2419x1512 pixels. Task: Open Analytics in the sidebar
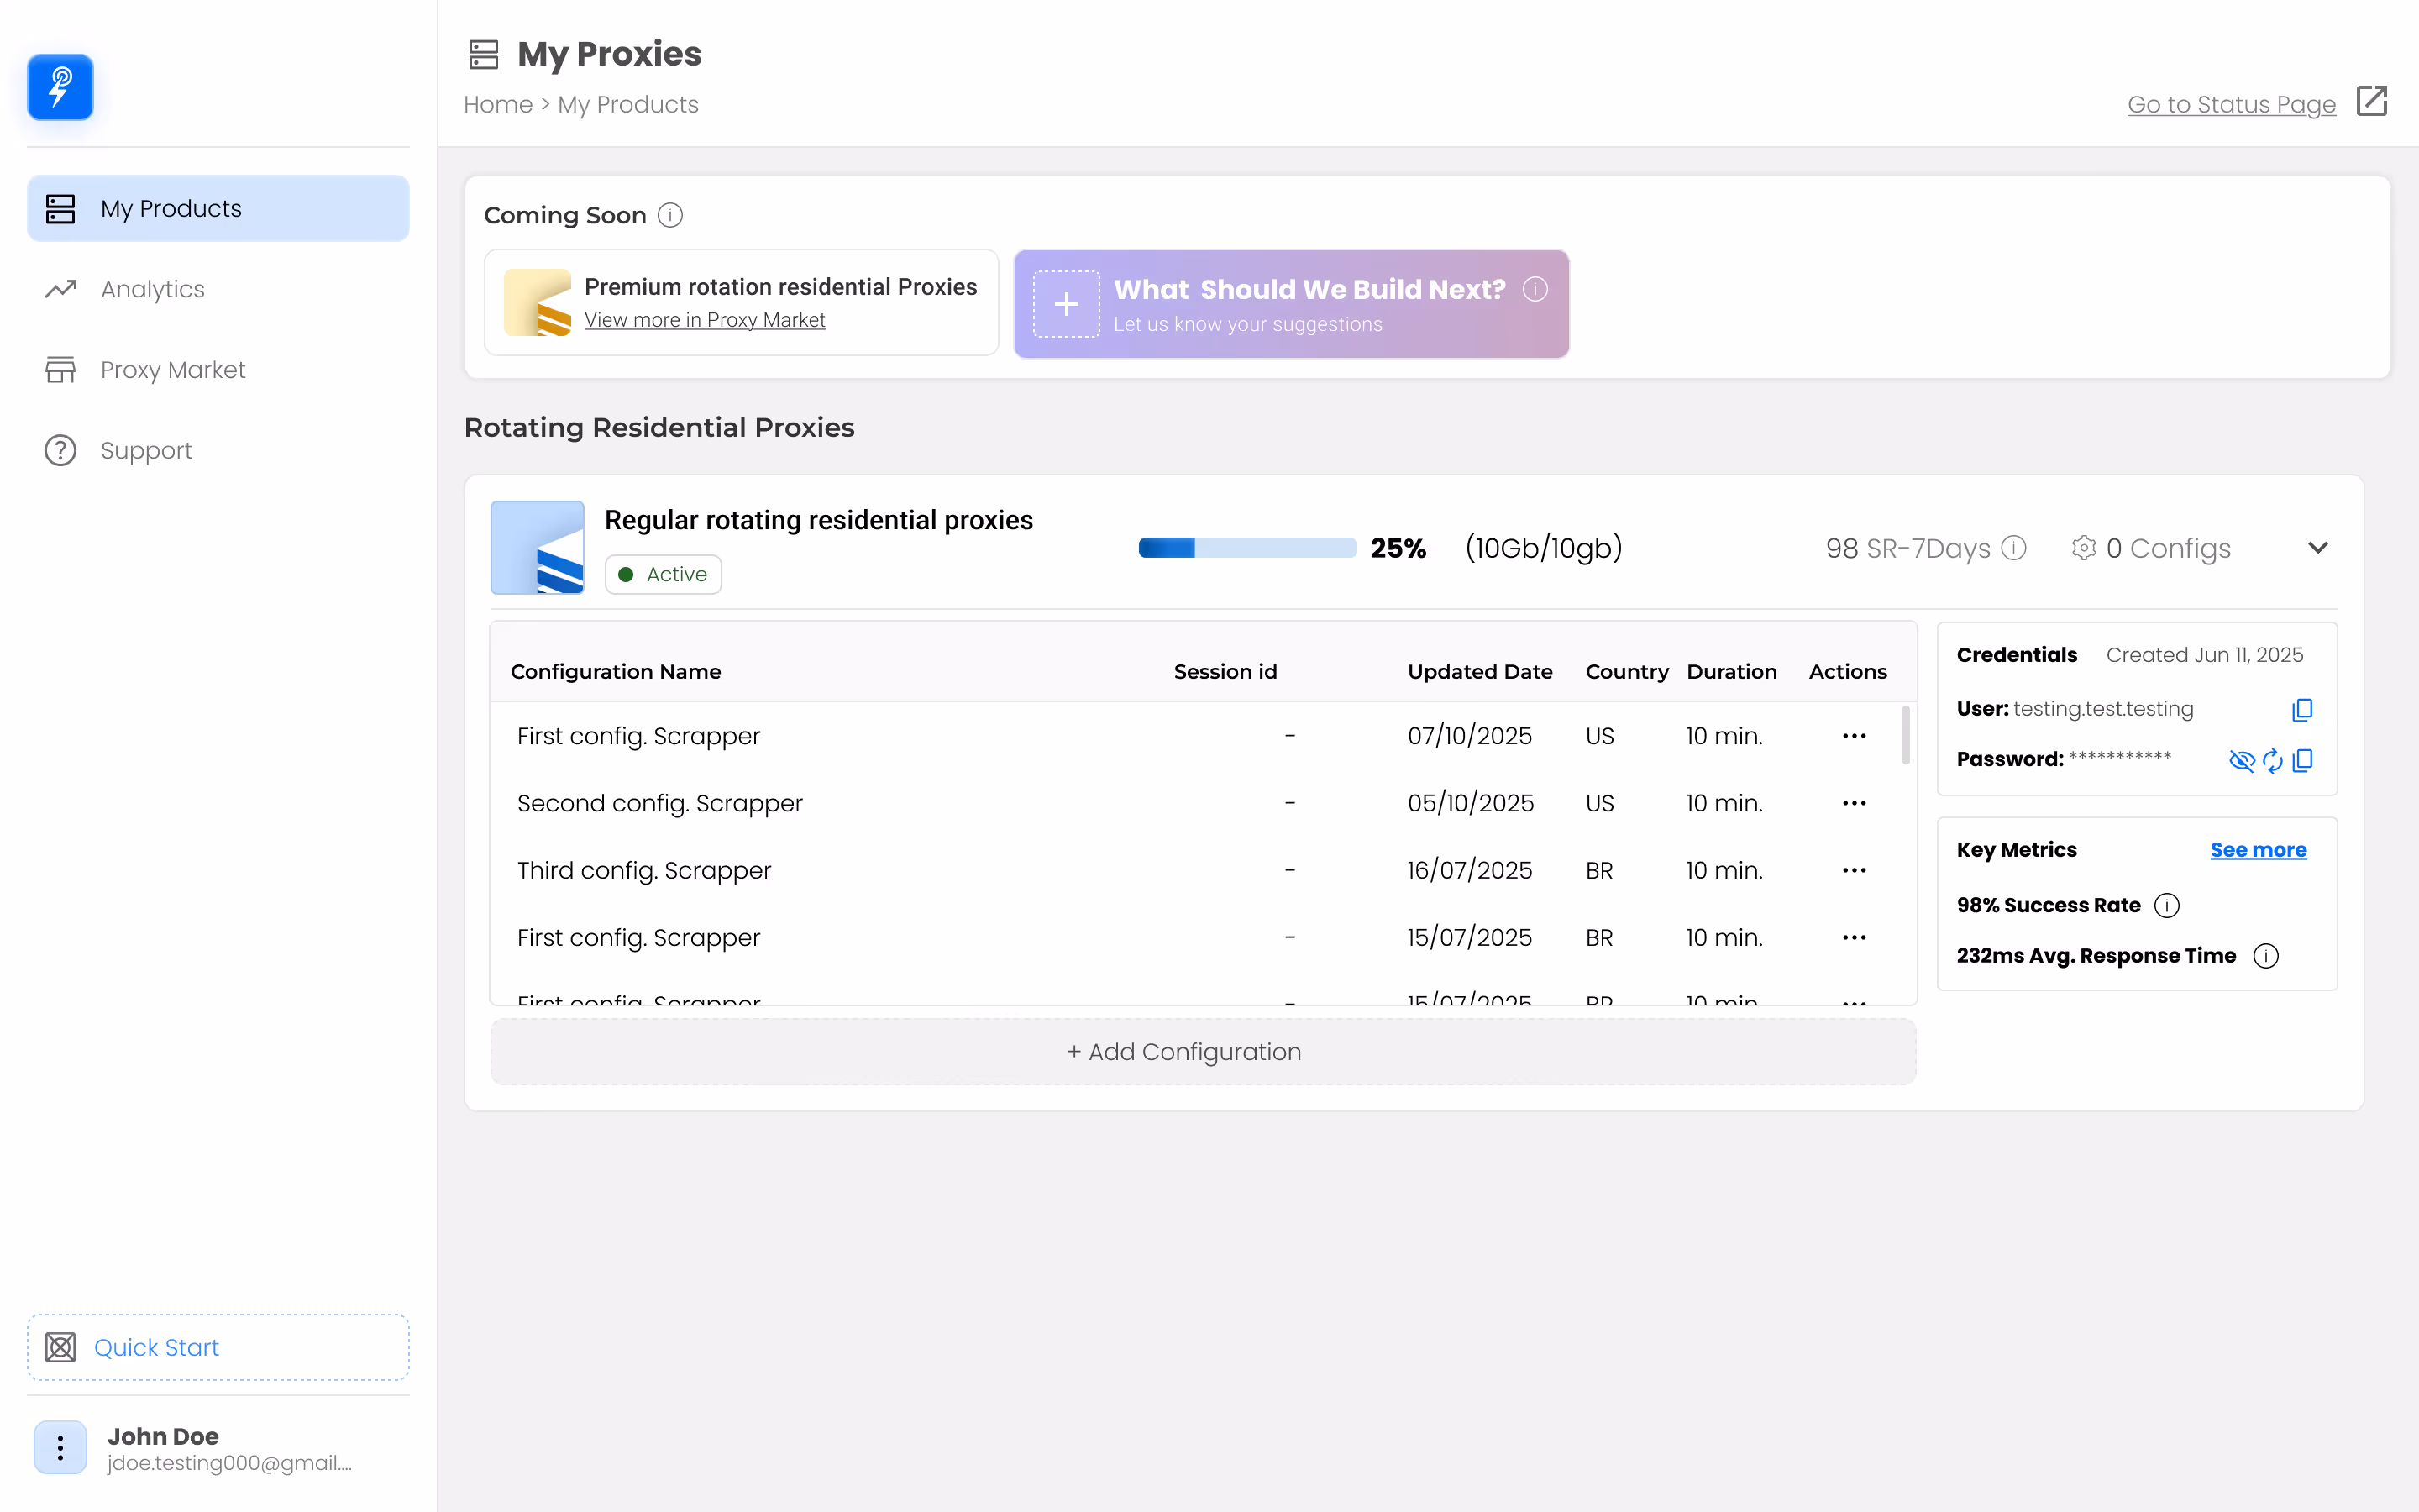pos(152,289)
